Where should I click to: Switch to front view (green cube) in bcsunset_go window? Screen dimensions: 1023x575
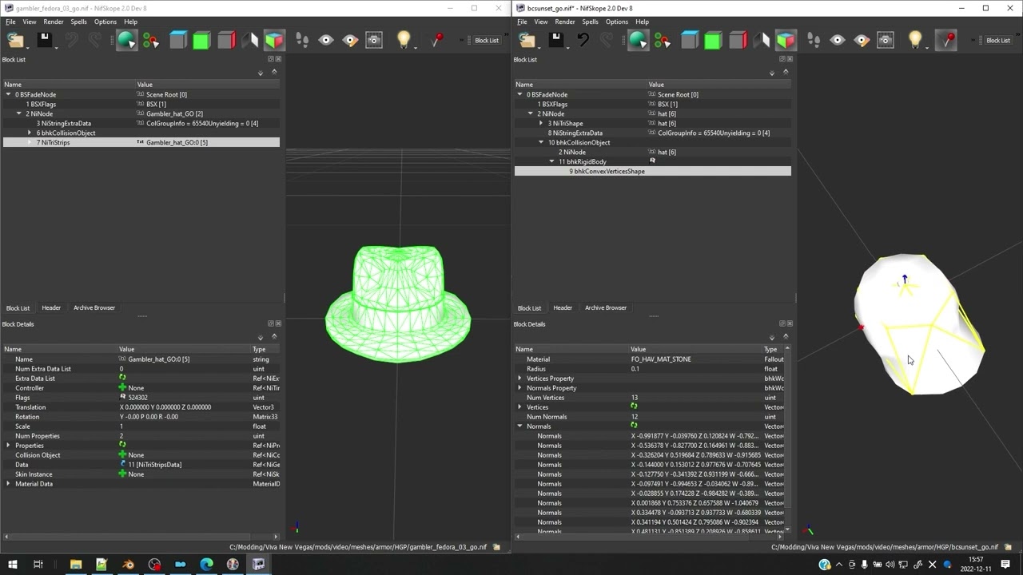tap(713, 40)
